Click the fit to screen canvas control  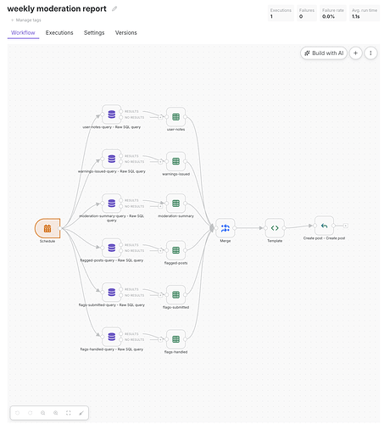pyautogui.click(x=69, y=413)
